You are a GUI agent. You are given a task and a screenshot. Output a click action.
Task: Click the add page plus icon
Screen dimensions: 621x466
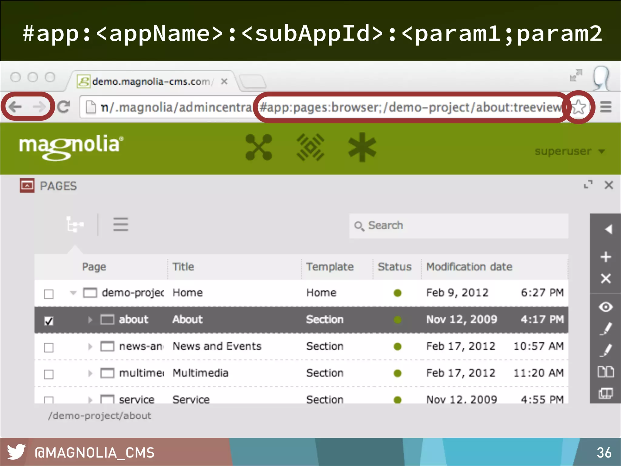pos(606,257)
